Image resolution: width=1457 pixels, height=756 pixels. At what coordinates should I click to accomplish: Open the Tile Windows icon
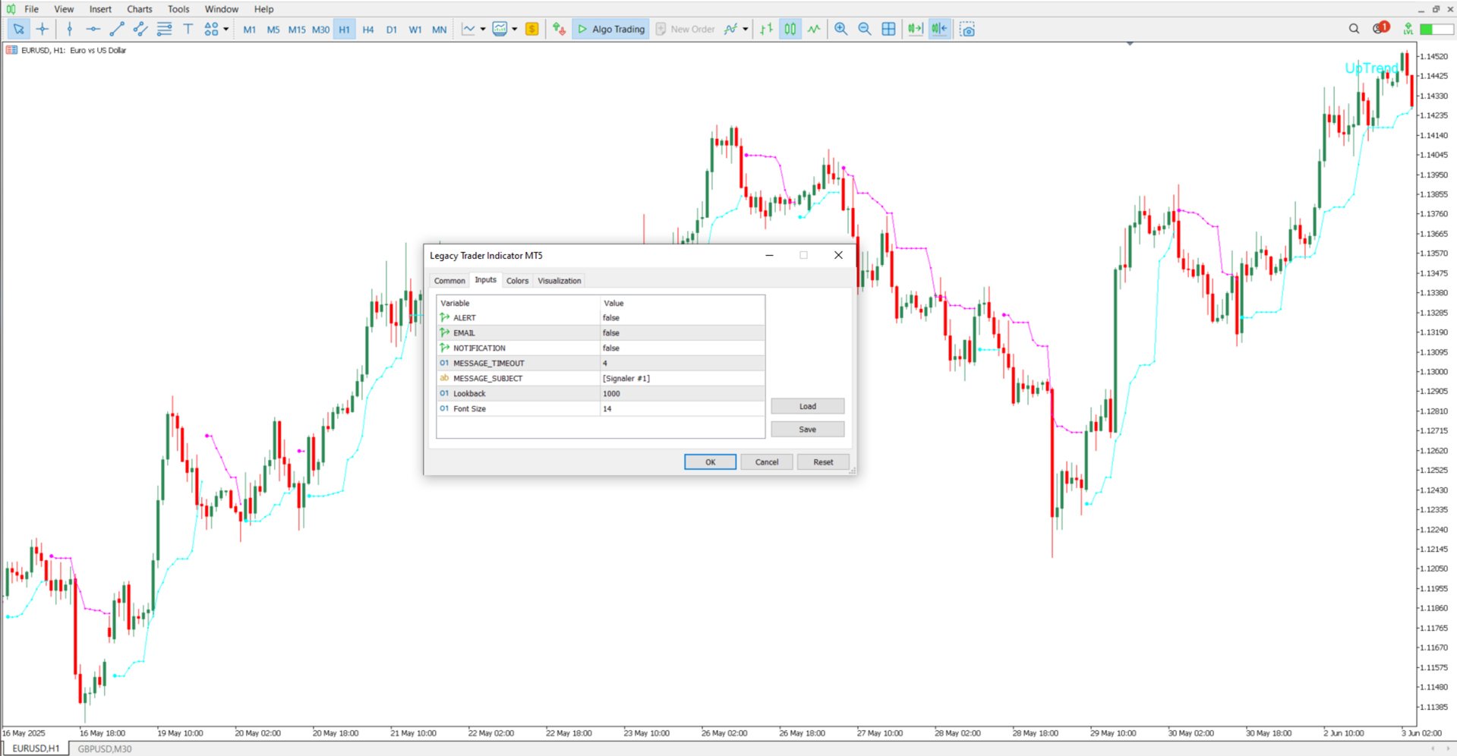[888, 29]
